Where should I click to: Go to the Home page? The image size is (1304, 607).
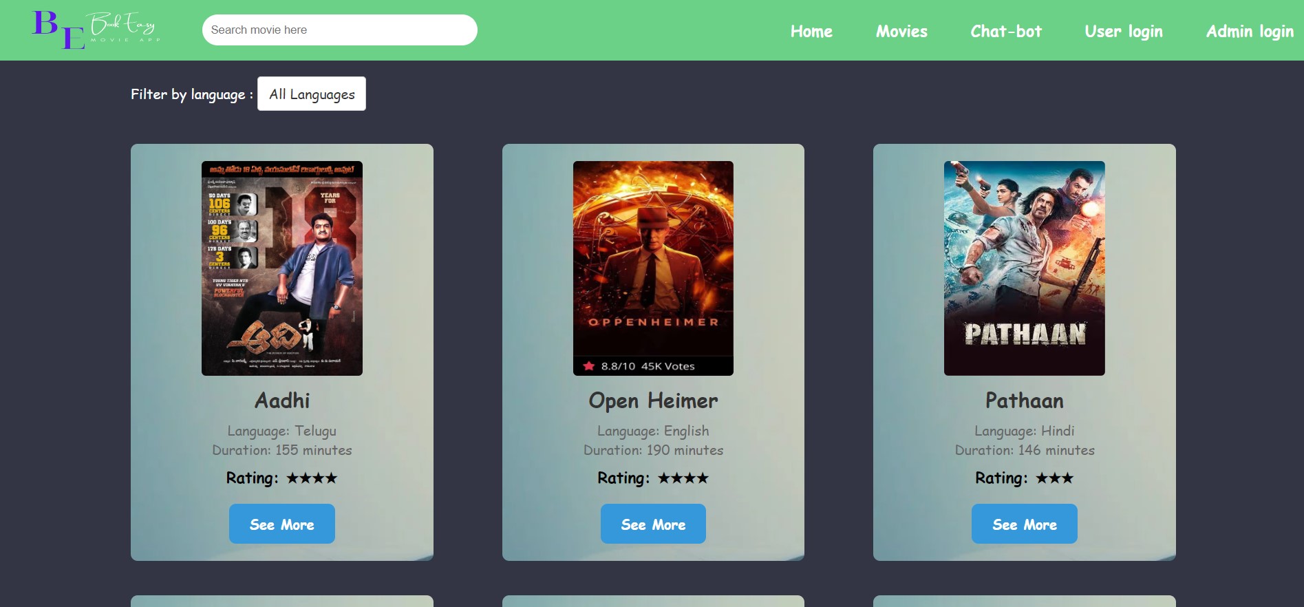[x=811, y=31]
